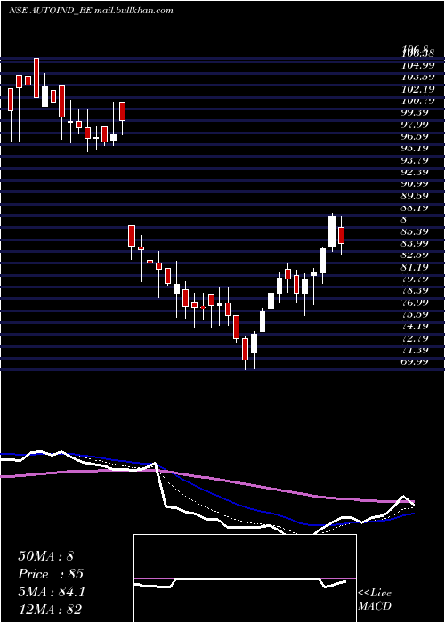
Task: Click the 97.99 price axis label
Action: (x=416, y=125)
